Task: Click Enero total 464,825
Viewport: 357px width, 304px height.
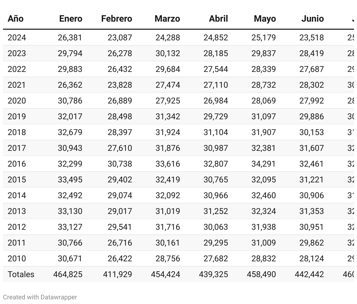Action: point(68,274)
